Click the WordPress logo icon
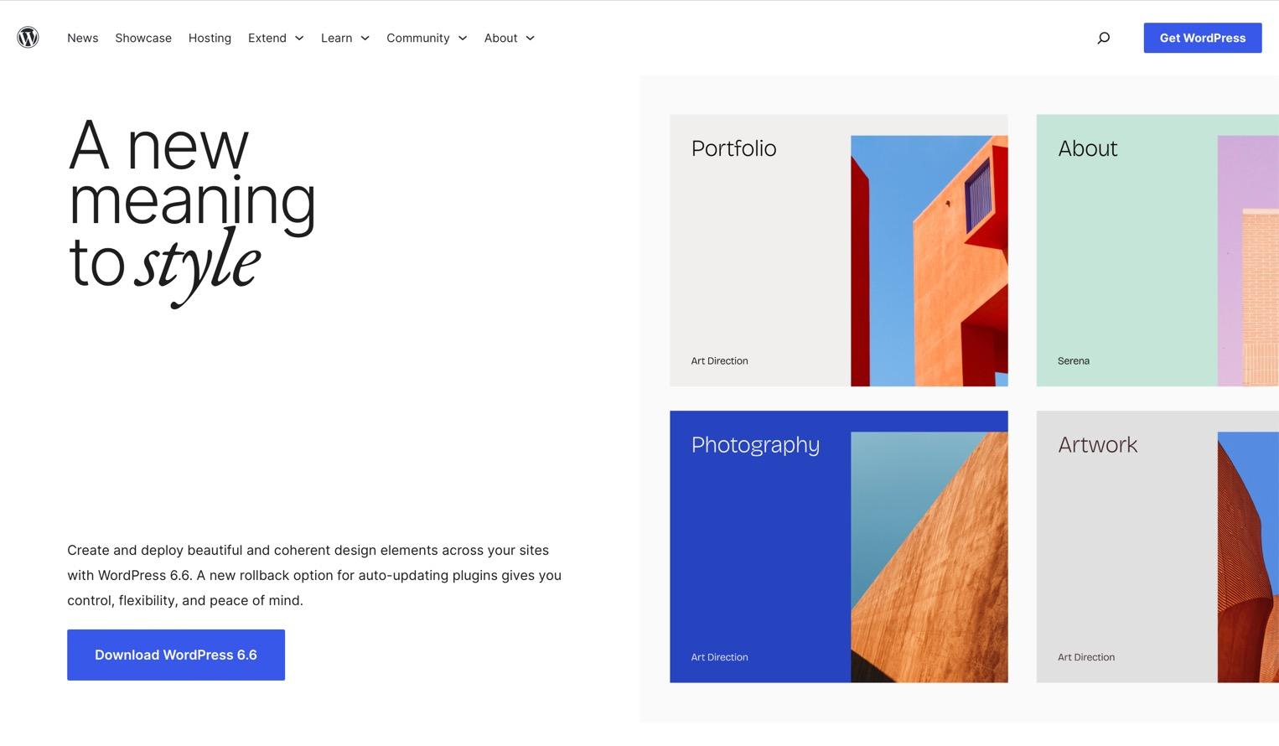Viewport: 1279px width, 746px height. pos(28,38)
